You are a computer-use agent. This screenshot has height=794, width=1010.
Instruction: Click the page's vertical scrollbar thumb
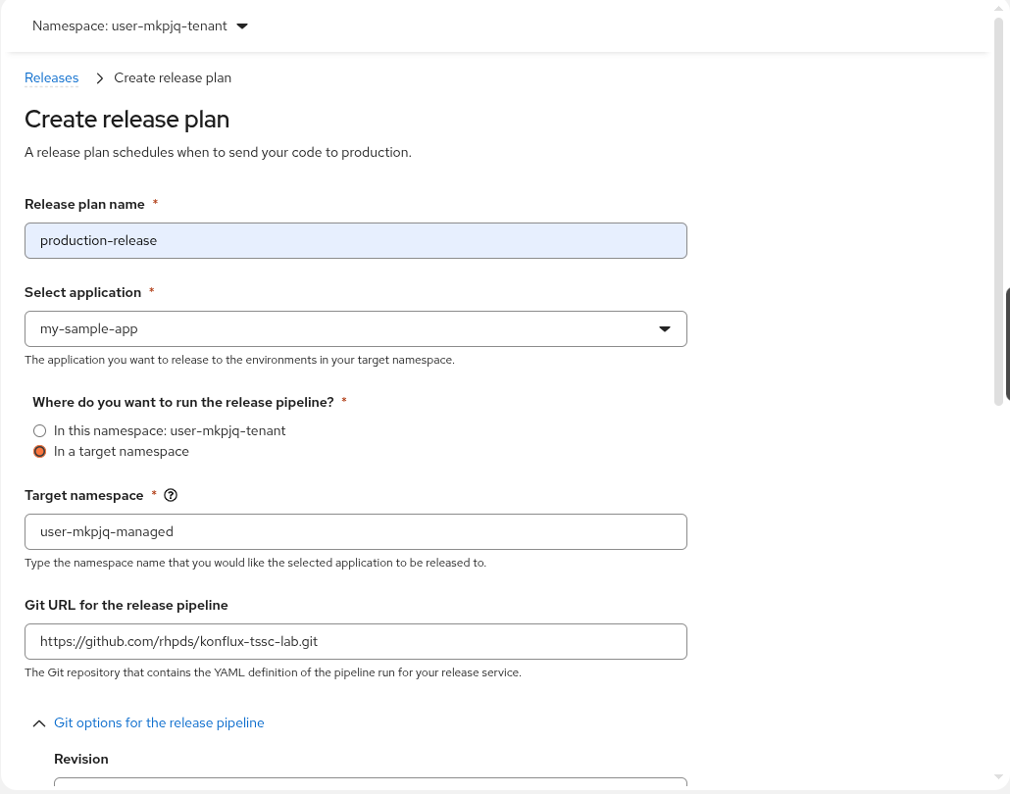pyautogui.click(x=998, y=213)
